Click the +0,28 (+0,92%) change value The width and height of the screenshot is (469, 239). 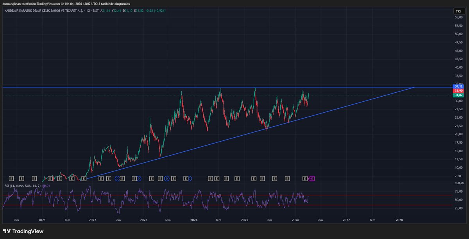(x=156, y=11)
